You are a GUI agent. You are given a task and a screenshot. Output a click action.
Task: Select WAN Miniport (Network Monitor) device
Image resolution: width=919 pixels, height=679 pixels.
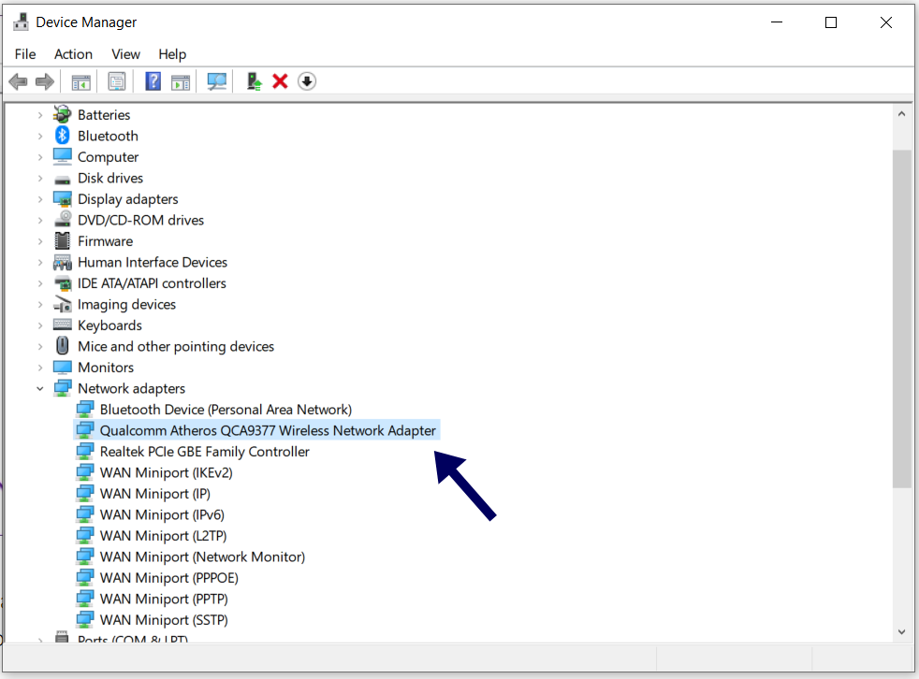202,556
